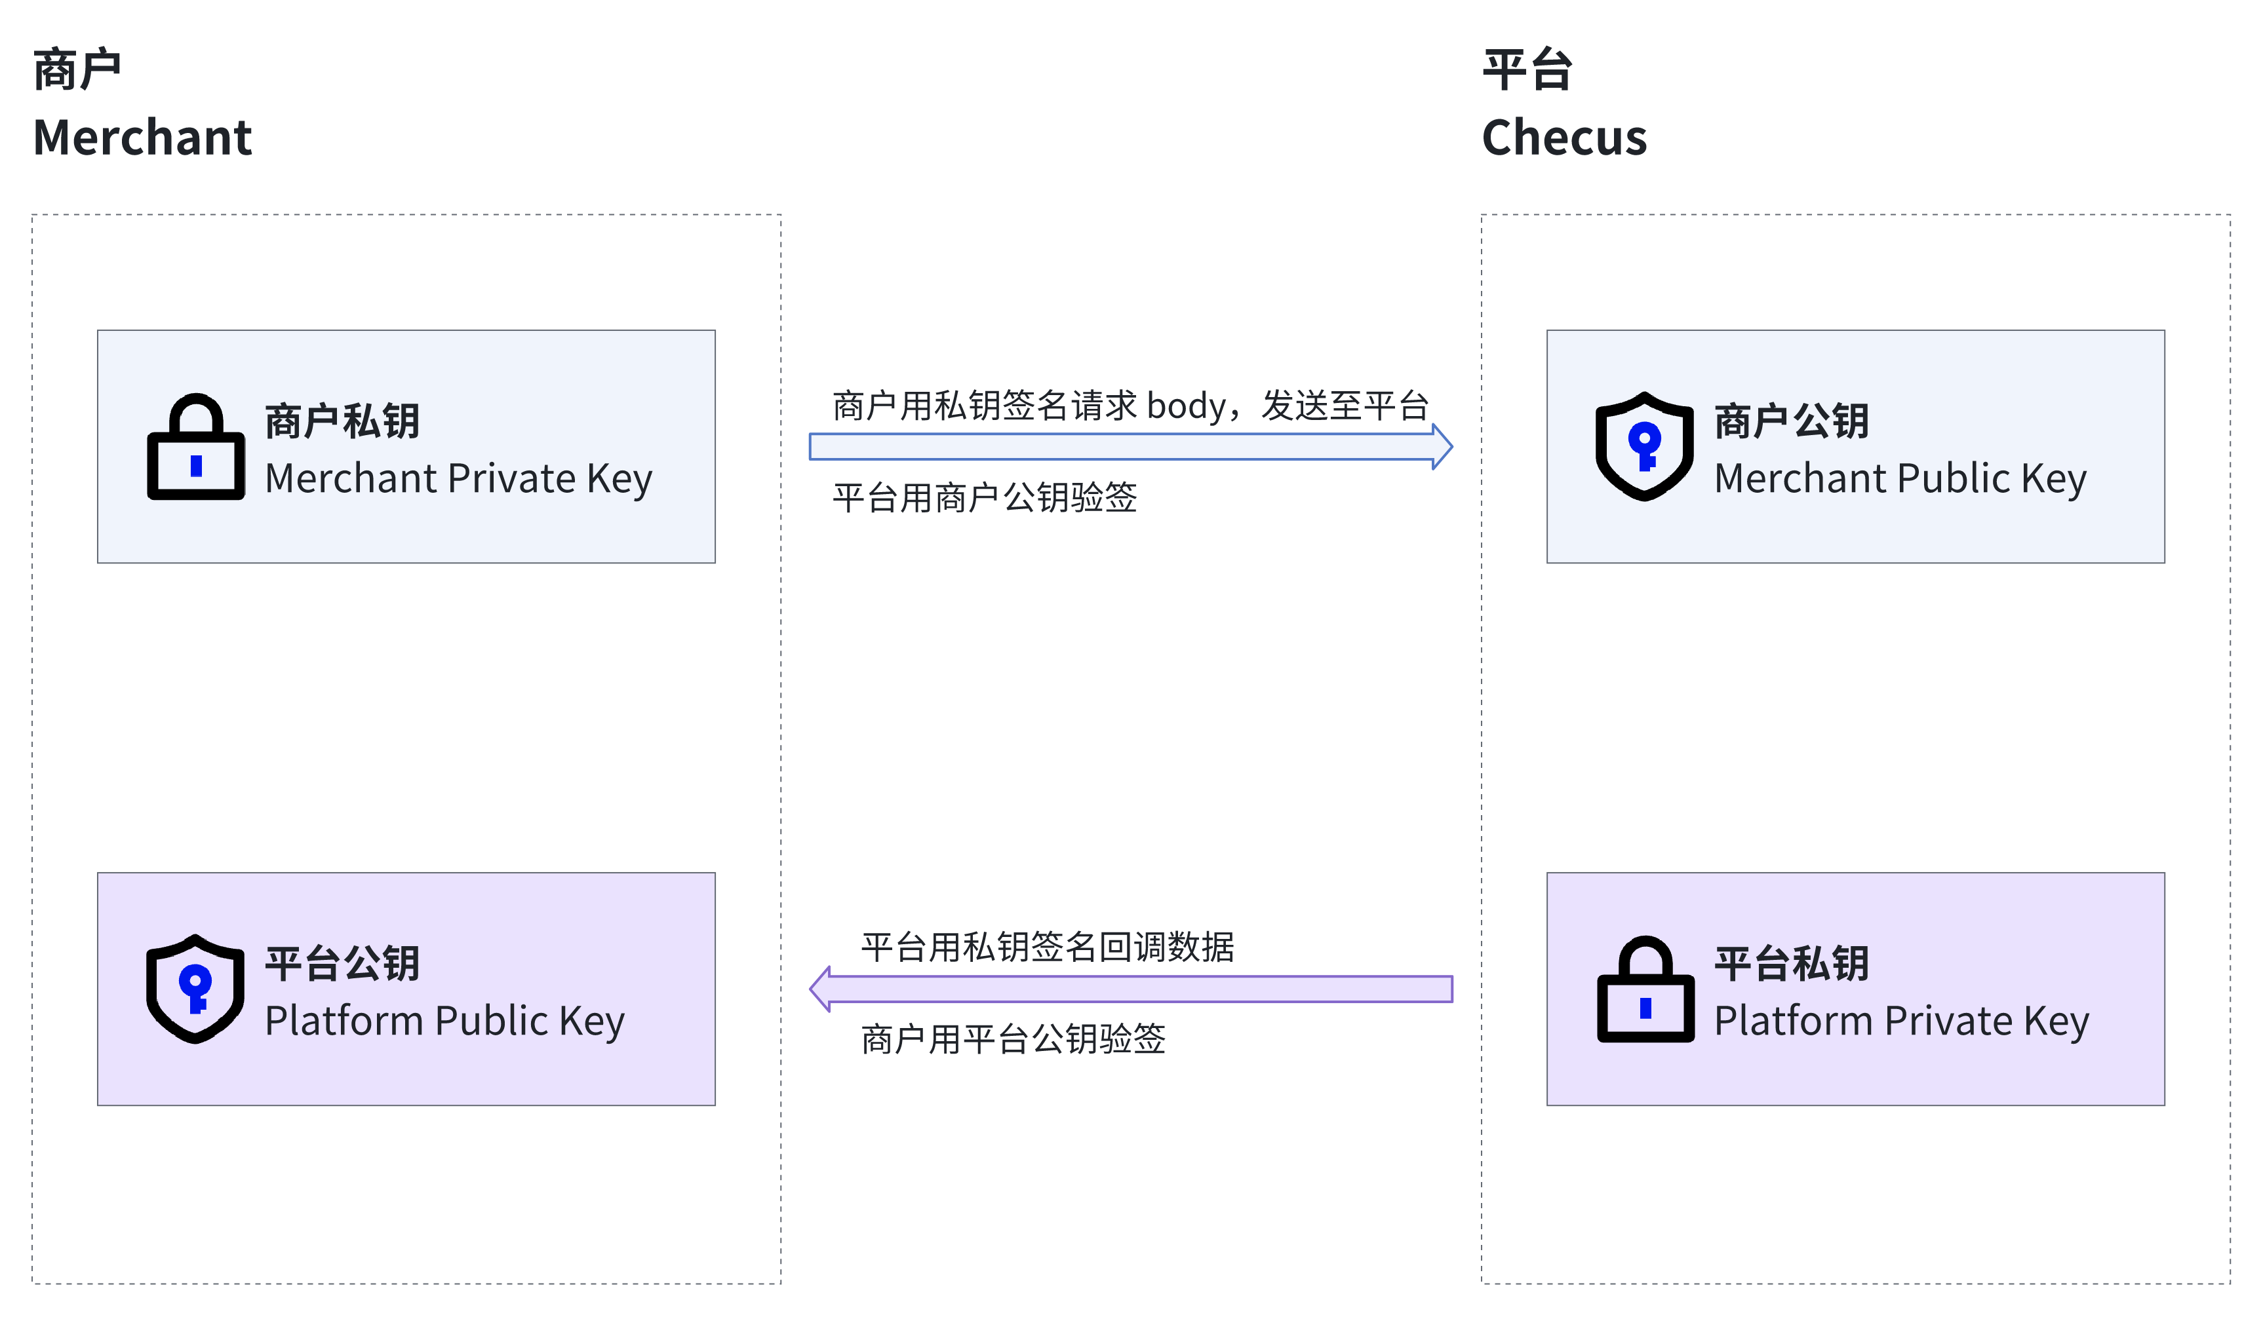
Task: Click the Platform Private Key padlock icon
Action: click(x=1645, y=989)
